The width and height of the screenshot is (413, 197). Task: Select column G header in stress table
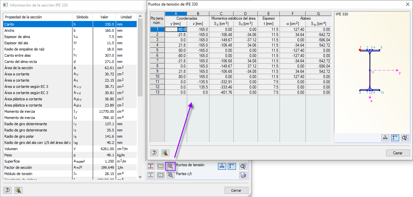(x=318, y=14)
